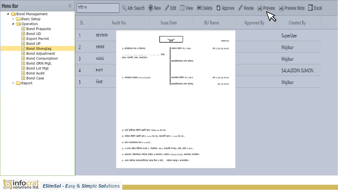The height and width of the screenshot is (190, 338).
Task: Sort by the Issue Date column header
Action: pos(169,23)
